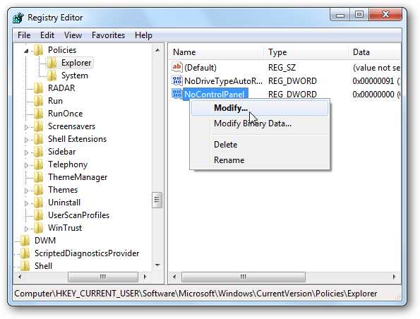The width and height of the screenshot is (420, 319).
Task: Select the (Default) value name
Action: point(200,68)
